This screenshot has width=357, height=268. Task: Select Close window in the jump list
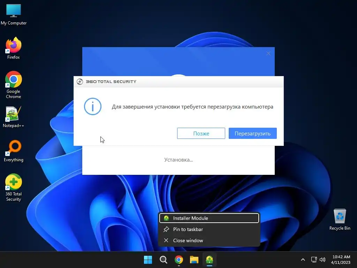209,240
